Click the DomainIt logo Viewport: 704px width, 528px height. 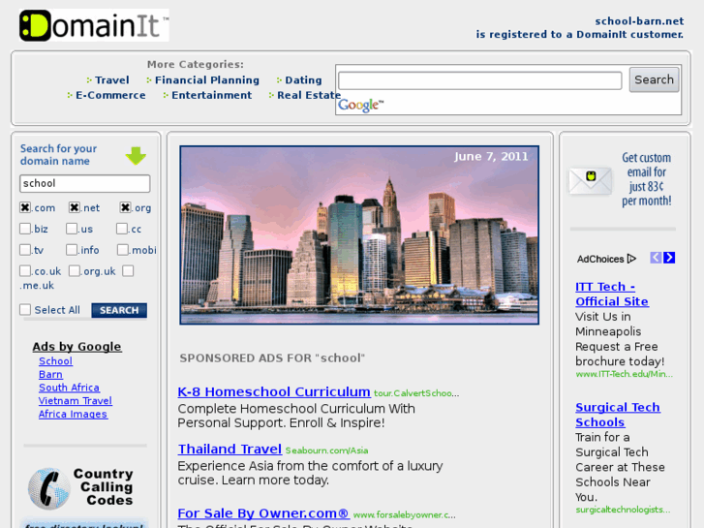[94, 25]
